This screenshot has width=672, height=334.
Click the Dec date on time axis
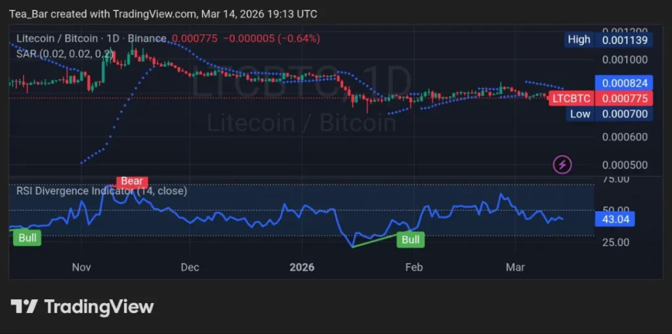click(190, 268)
